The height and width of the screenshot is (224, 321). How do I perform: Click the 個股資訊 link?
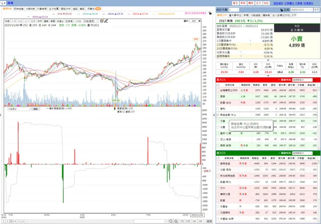tap(278, 3)
